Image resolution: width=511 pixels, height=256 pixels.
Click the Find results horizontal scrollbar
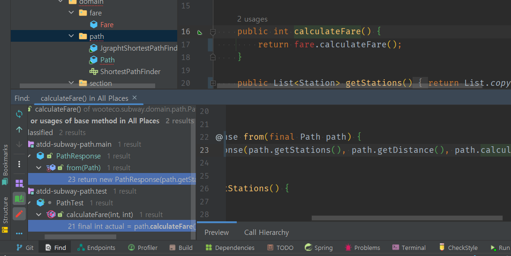[x=80, y=237]
